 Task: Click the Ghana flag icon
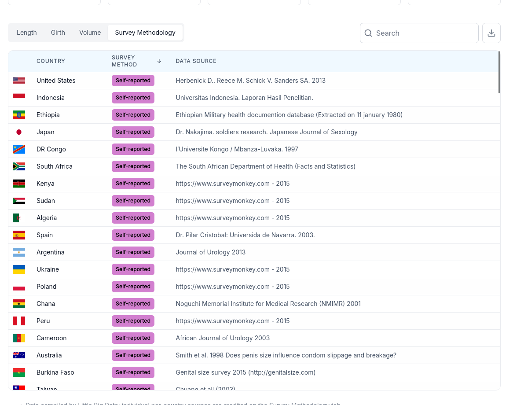pyautogui.click(x=19, y=304)
